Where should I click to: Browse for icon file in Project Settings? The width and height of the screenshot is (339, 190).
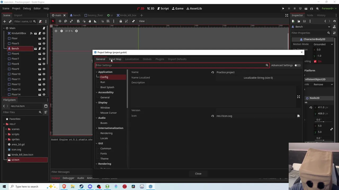point(298,116)
